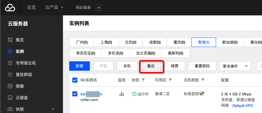The width and height of the screenshot is (262, 113).
Task: Click the 专用宿主机 layers icon
Action: point(10,63)
